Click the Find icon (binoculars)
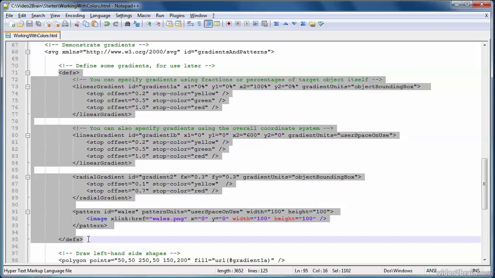The height and width of the screenshot is (278, 495). point(127,24)
